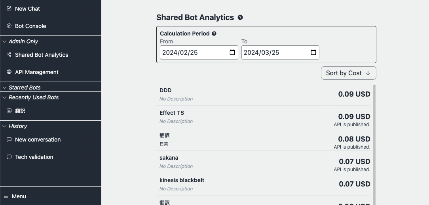This screenshot has width=429, height=205.
Task: Collapse the Admin Only section
Action: (5, 41)
